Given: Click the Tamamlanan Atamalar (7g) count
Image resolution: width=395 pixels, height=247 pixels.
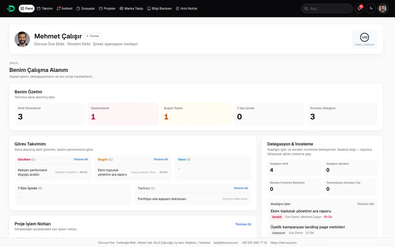Looking at the screenshot, I should [328, 189].
